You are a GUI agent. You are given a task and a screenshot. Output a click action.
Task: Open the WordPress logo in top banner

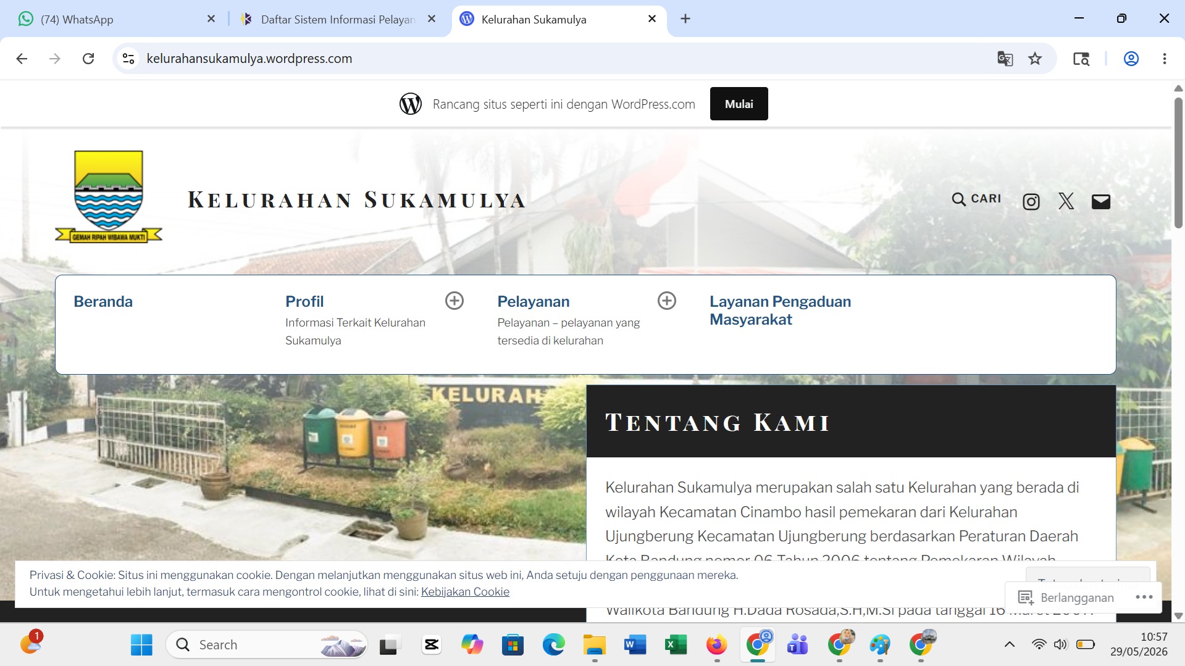click(x=411, y=104)
